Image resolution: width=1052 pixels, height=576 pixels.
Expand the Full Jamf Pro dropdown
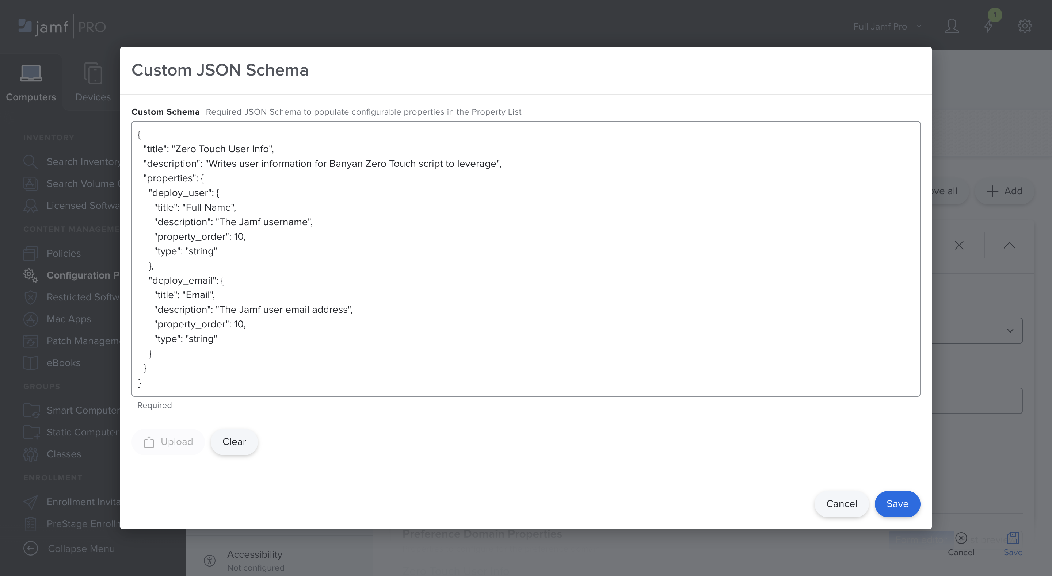pos(886,27)
